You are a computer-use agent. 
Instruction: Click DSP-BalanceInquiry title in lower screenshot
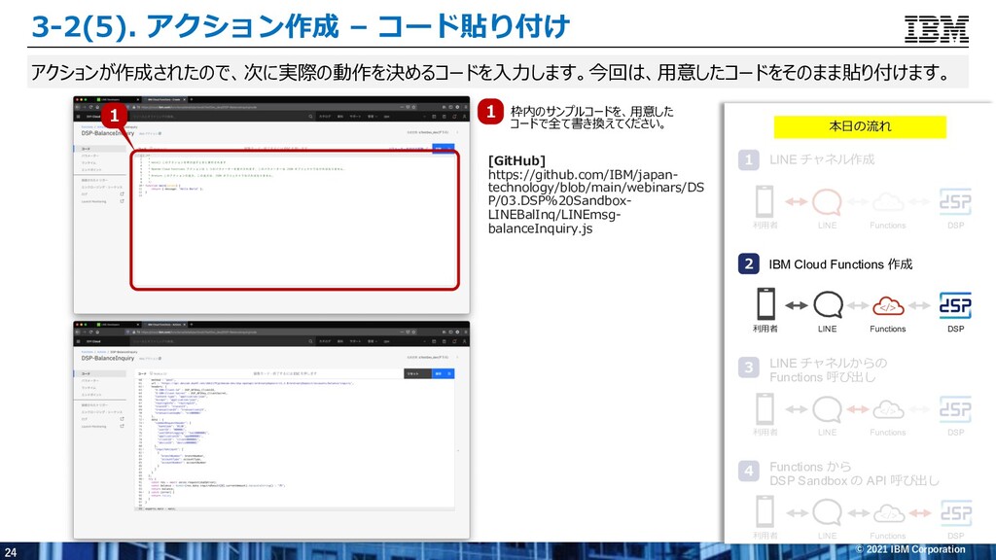pos(108,358)
